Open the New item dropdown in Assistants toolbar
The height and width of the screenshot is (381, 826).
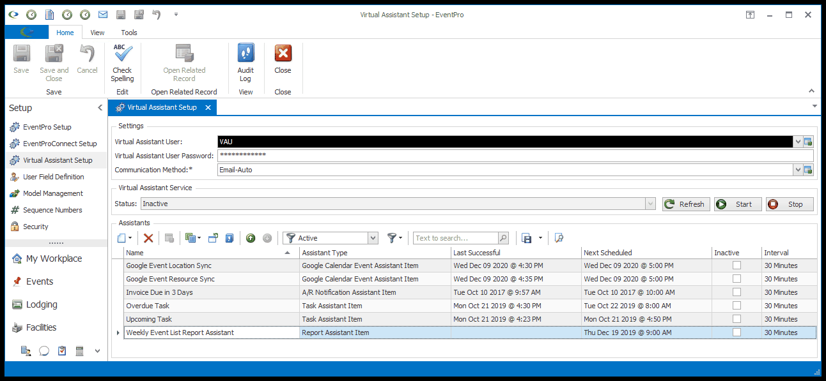coord(130,239)
